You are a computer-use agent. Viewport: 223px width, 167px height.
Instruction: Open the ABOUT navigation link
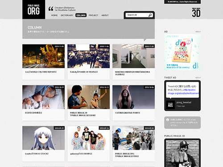click(x=105, y=15)
